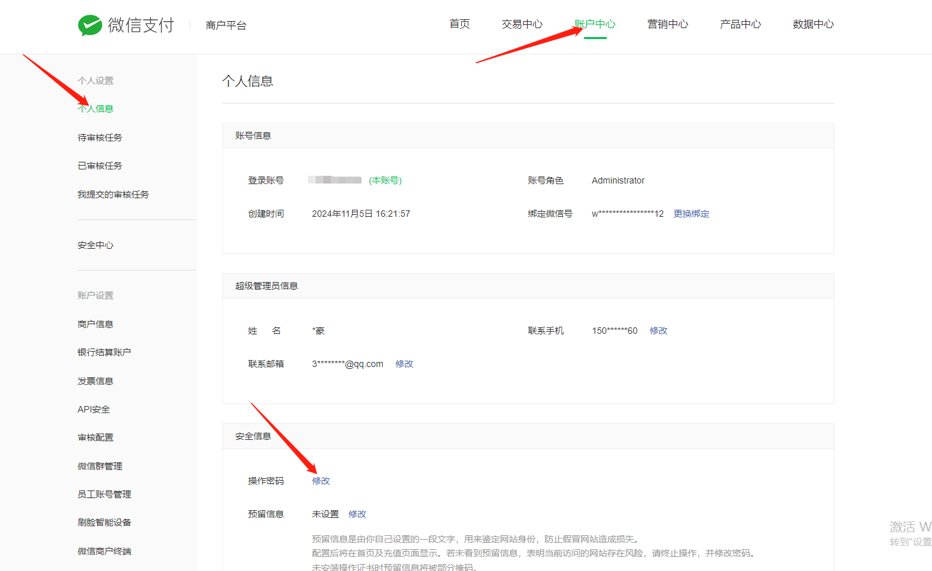Go to 安全中心 in the sidebar
932x571 pixels.
tap(96, 245)
